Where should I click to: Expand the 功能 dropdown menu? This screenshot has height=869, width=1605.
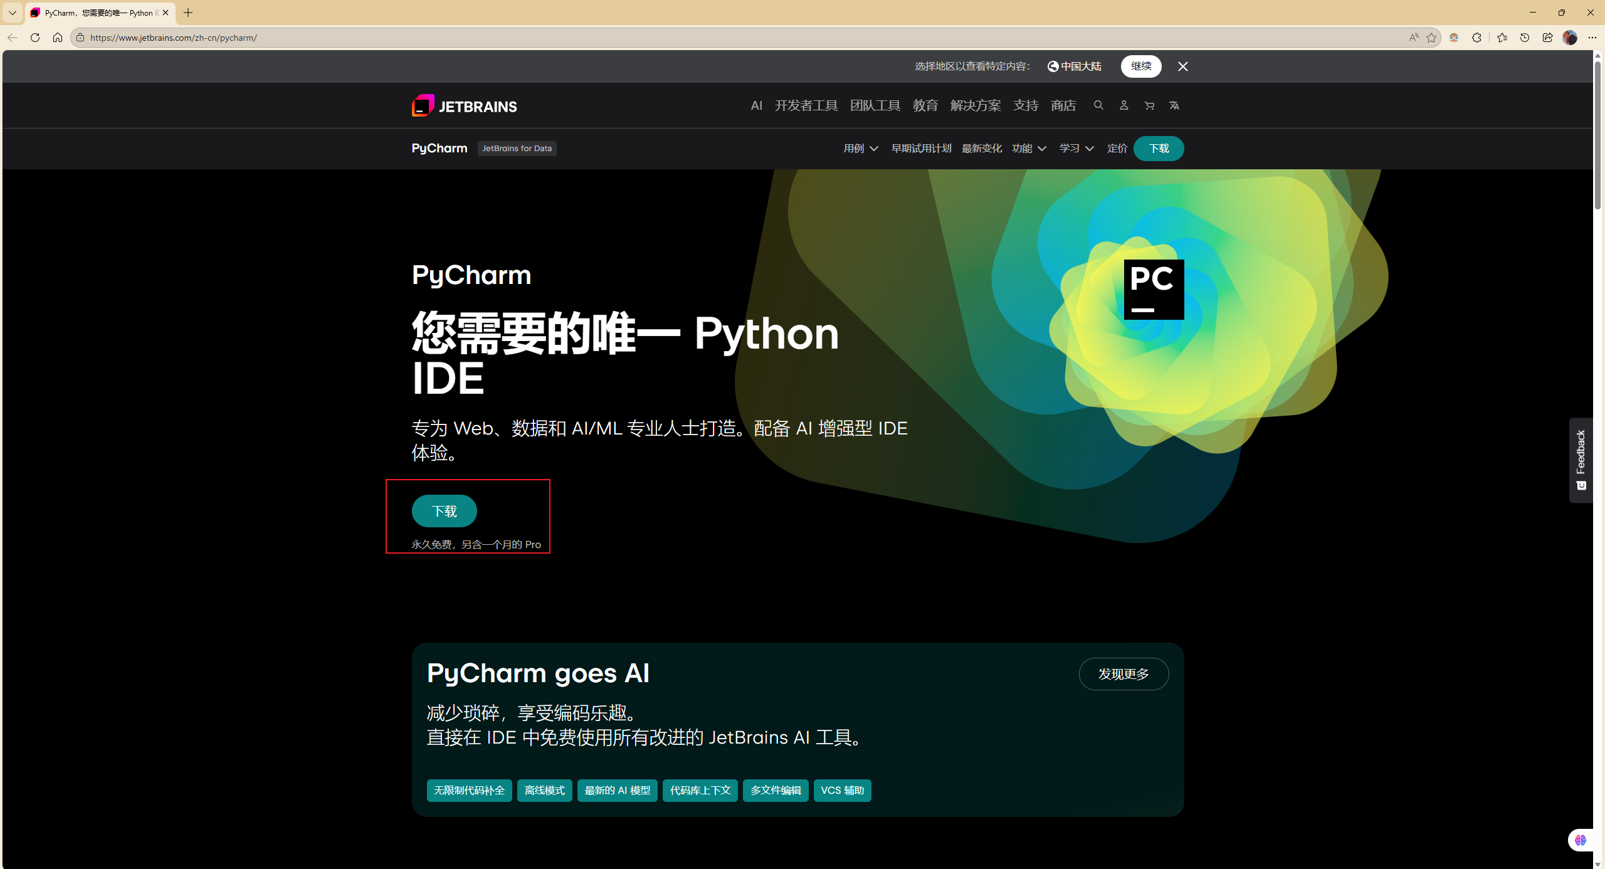tap(1029, 149)
